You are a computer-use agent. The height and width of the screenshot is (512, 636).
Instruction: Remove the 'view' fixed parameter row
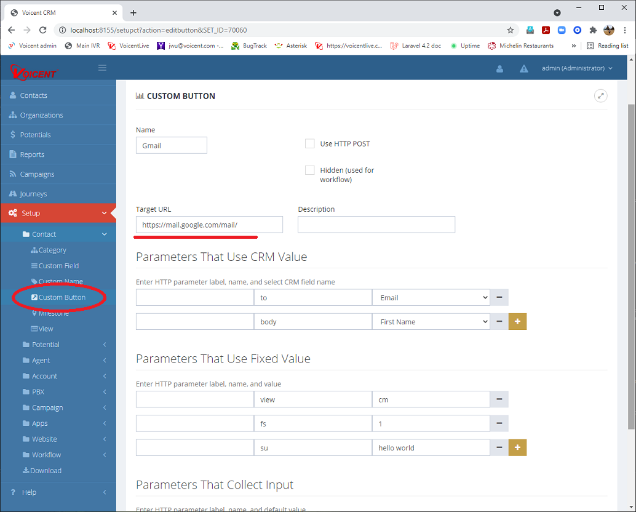(499, 400)
